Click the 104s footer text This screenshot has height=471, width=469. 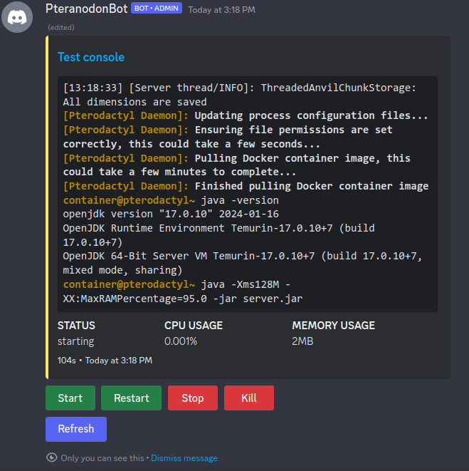click(x=67, y=360)
